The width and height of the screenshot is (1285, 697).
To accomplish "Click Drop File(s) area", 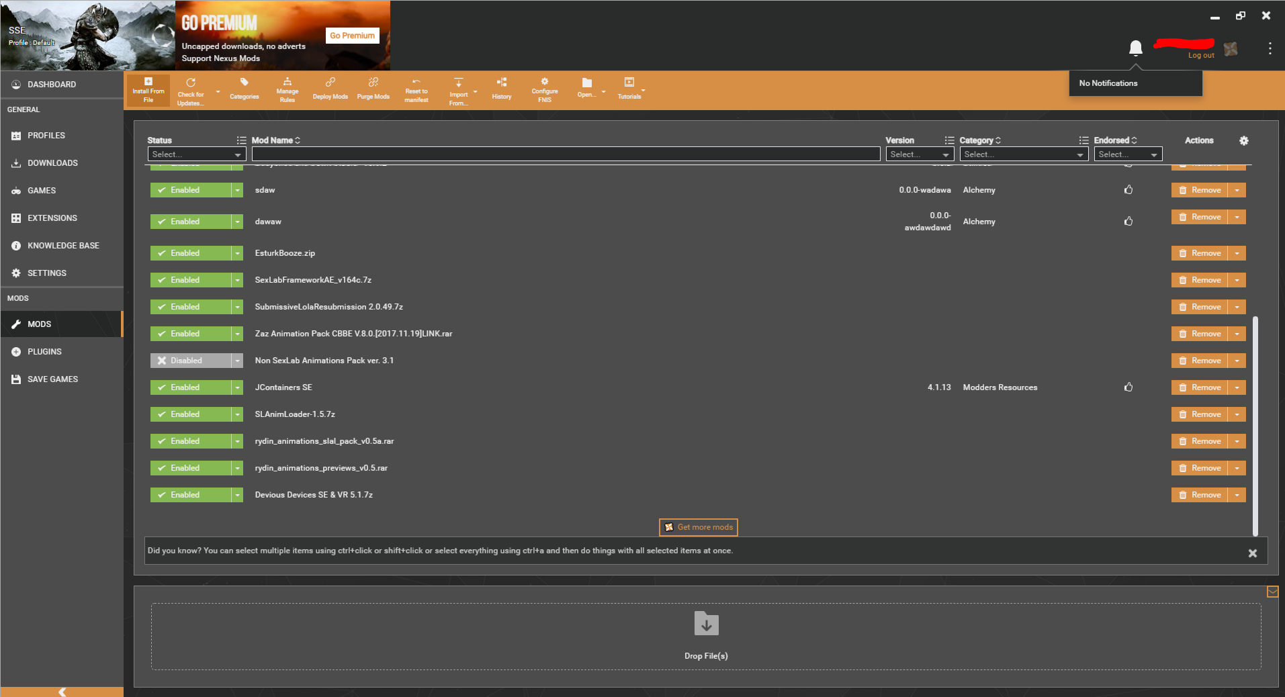I will click(x=706, y=637).
